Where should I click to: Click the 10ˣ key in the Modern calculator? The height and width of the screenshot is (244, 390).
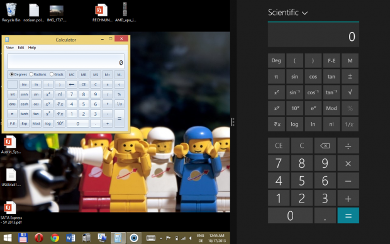click(294, 108)
